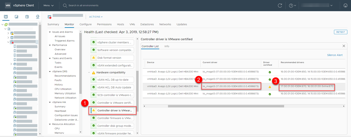Viewport: 351px width, 137px height.
Task: Open the help question mark menu
Action: tap(292, 5)
